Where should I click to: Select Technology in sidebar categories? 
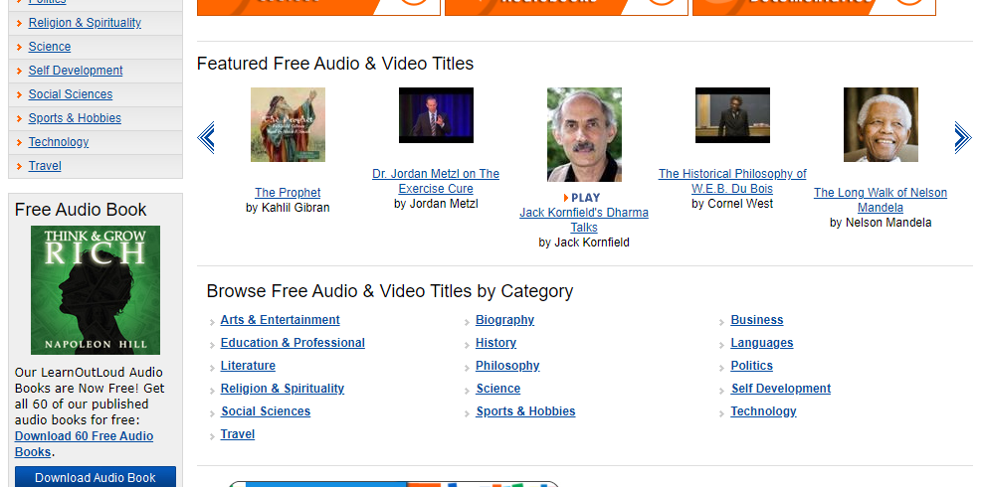(59, 142)
